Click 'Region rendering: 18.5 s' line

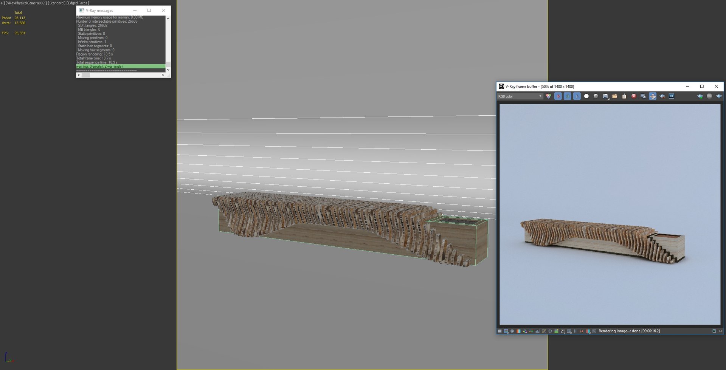point(95,54)
